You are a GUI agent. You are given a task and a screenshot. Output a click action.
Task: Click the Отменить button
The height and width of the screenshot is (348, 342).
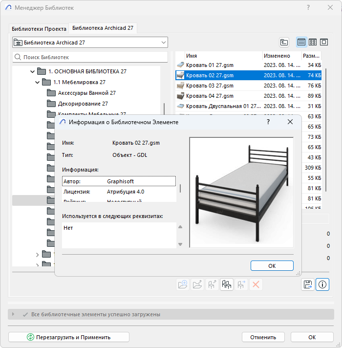pyautogui.click(x=263, y=337)
